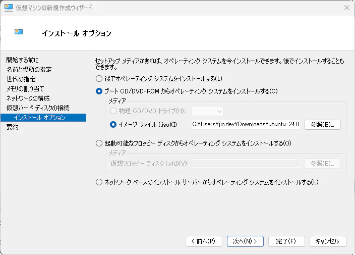Click the 完了(F) button
This screenshot has width=355, height=255.
click(286, 241)
